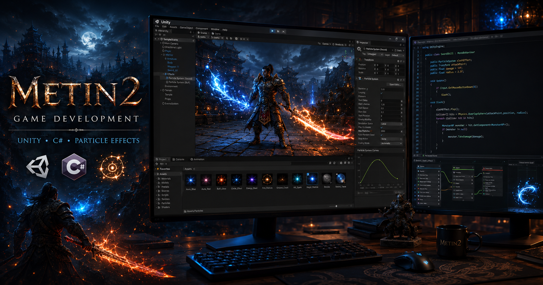The image size is (543, 285).
Task: Start Play mode with the play button
Action: [x=272, y=31]
